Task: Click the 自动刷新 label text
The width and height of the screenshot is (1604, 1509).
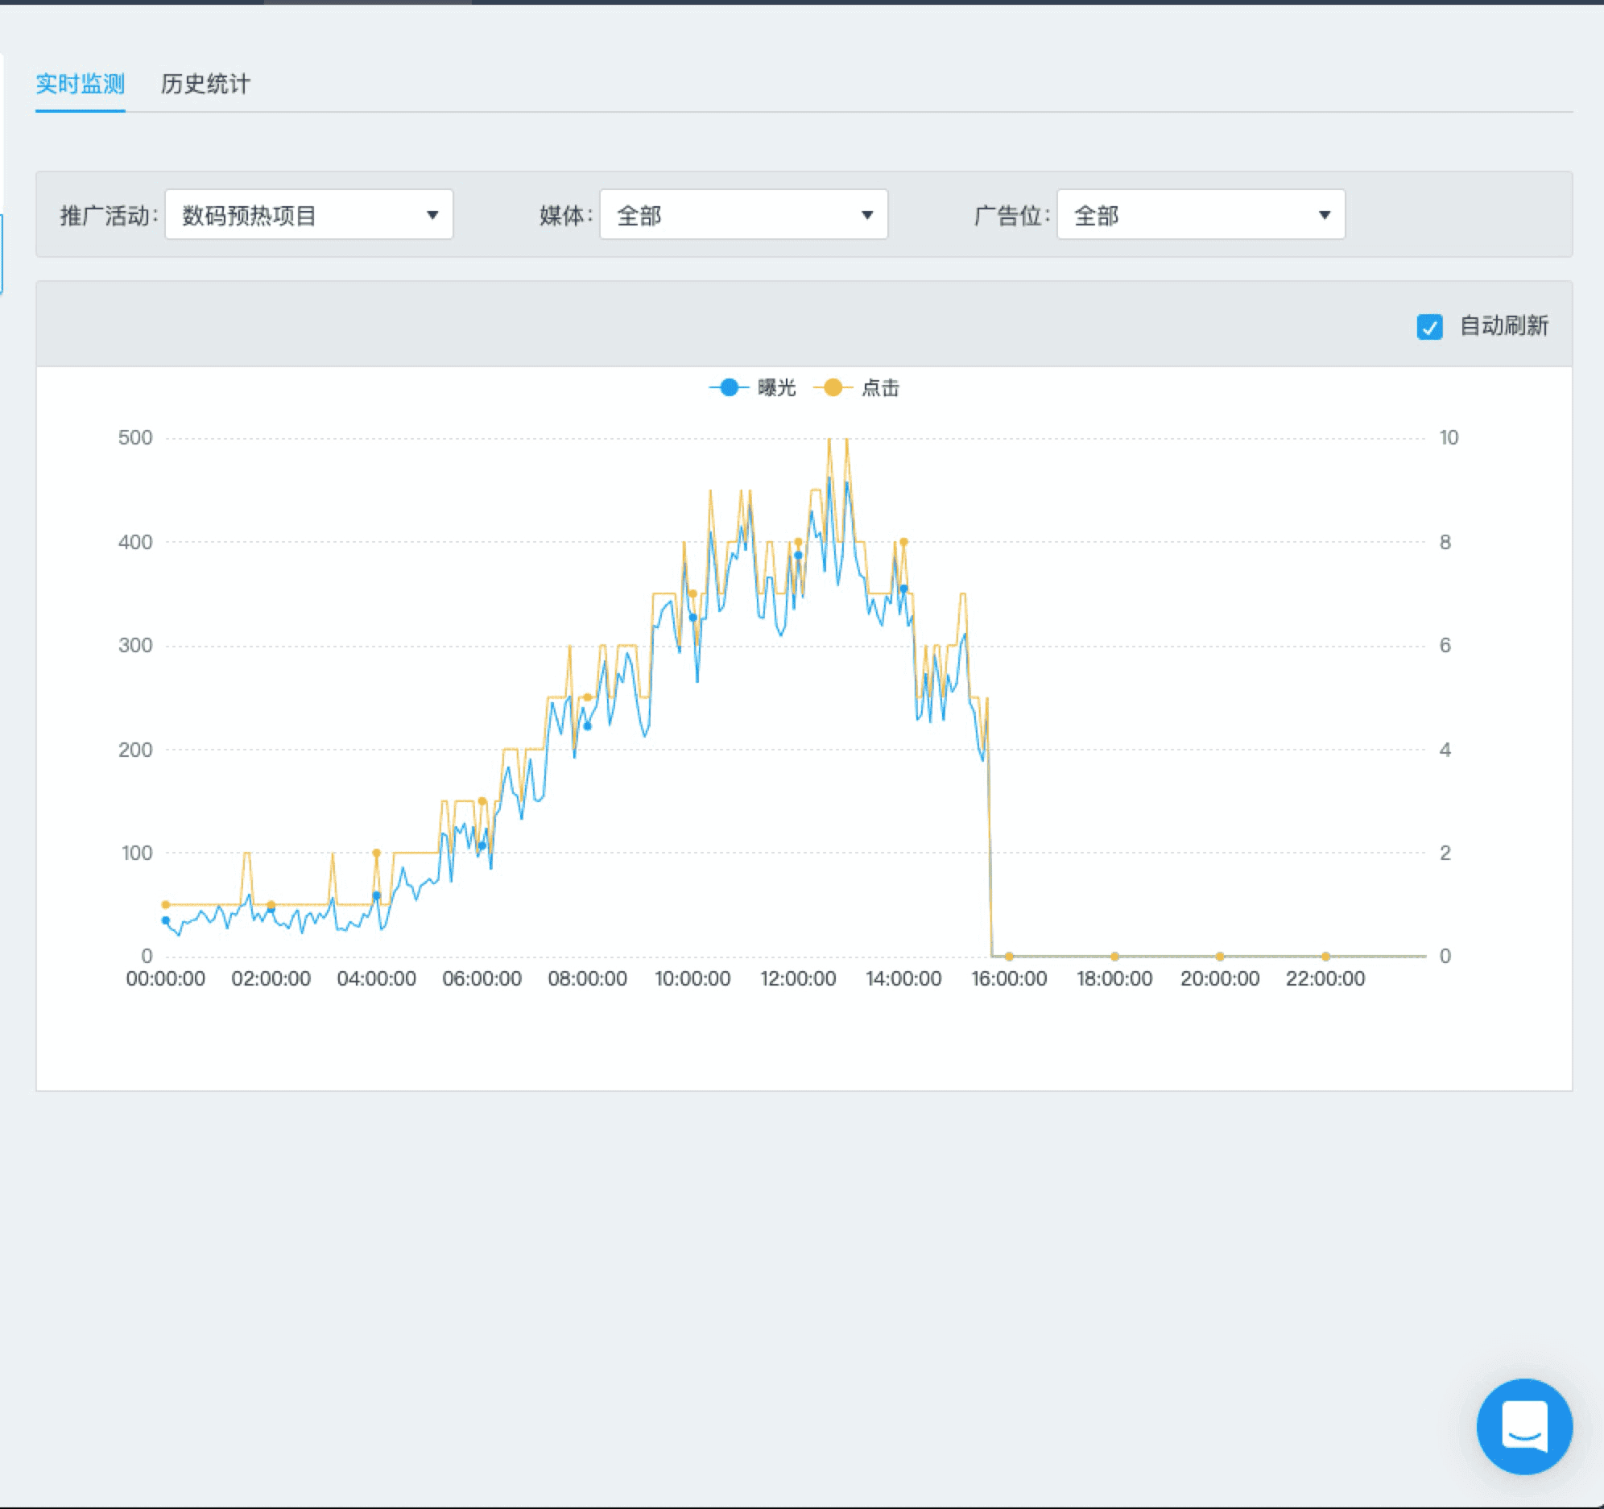Action: (1504, 326)
